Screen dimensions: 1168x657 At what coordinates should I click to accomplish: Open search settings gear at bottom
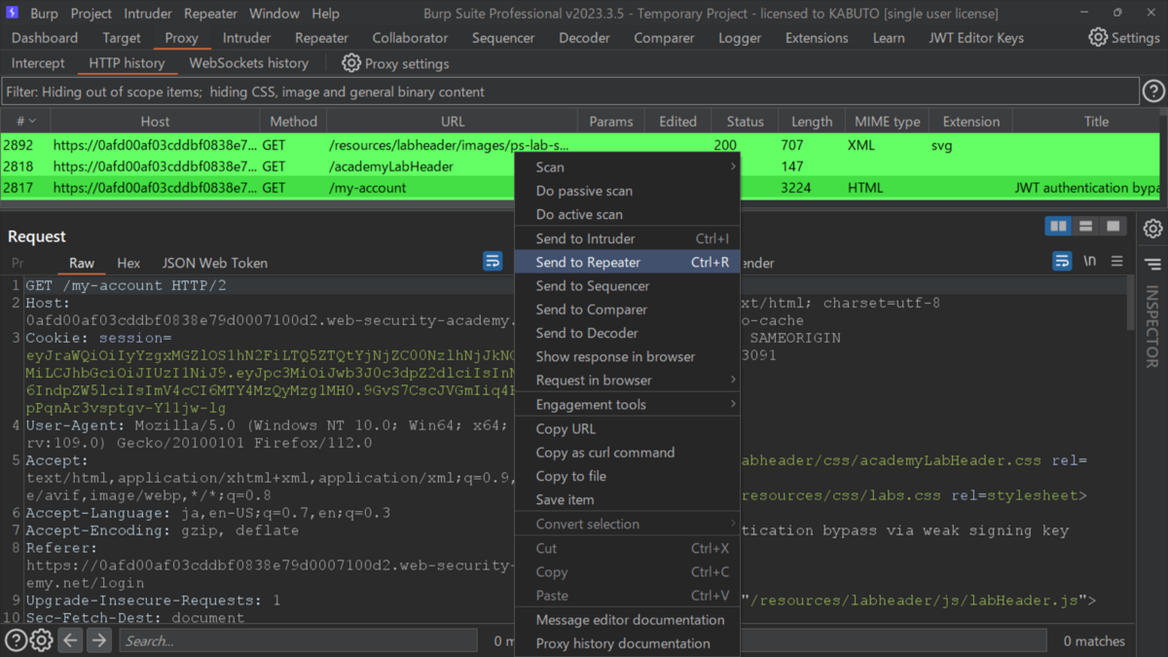41,640
